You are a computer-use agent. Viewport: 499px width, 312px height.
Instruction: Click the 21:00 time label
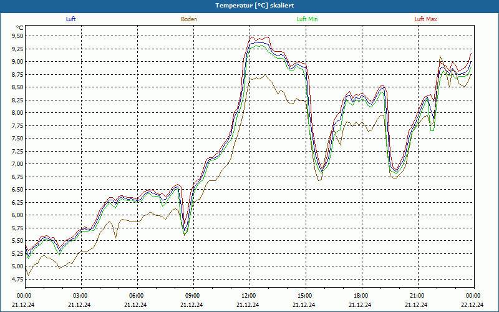418,296
